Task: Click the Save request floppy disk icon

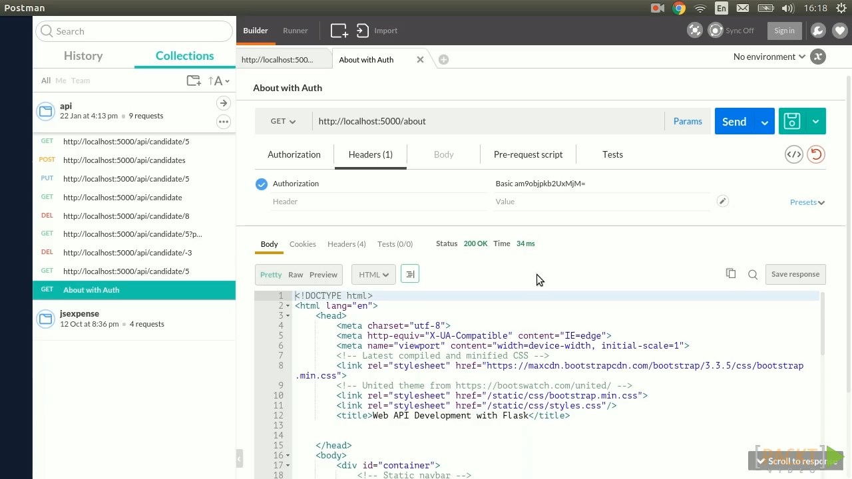Action: tap(791, 121)
